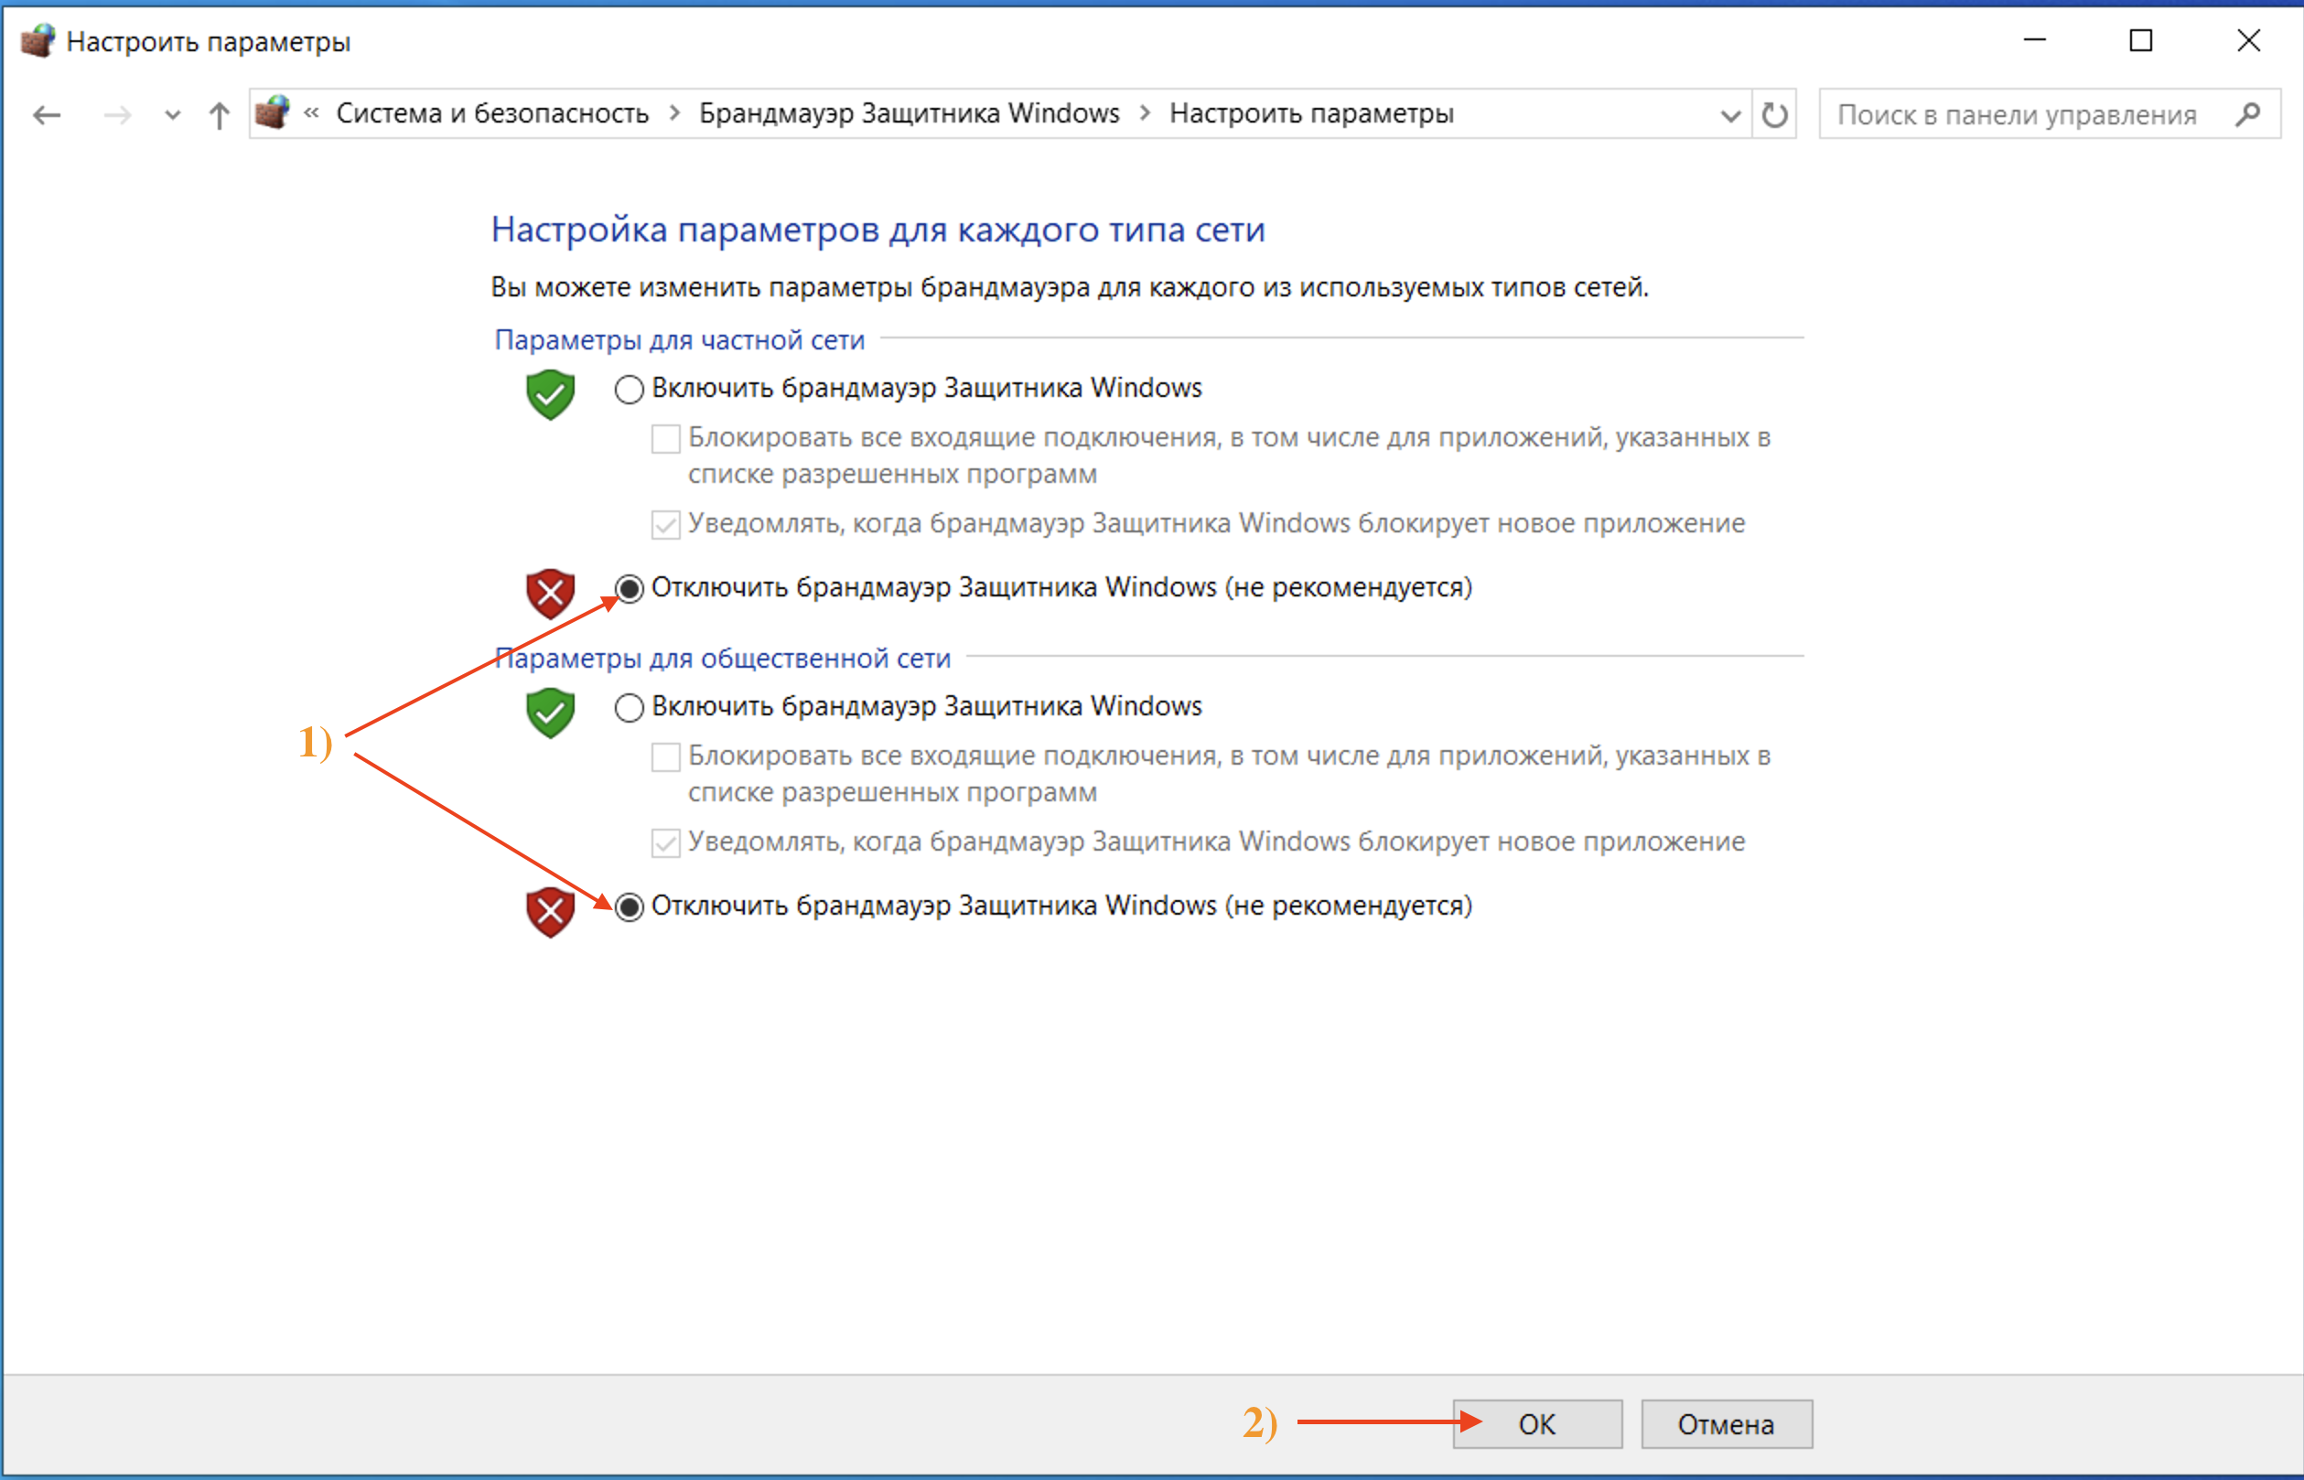This screenshot has width=2304, height=1480.
Task: Click heading Параметры для общественной сети
Action: point(723,659)
